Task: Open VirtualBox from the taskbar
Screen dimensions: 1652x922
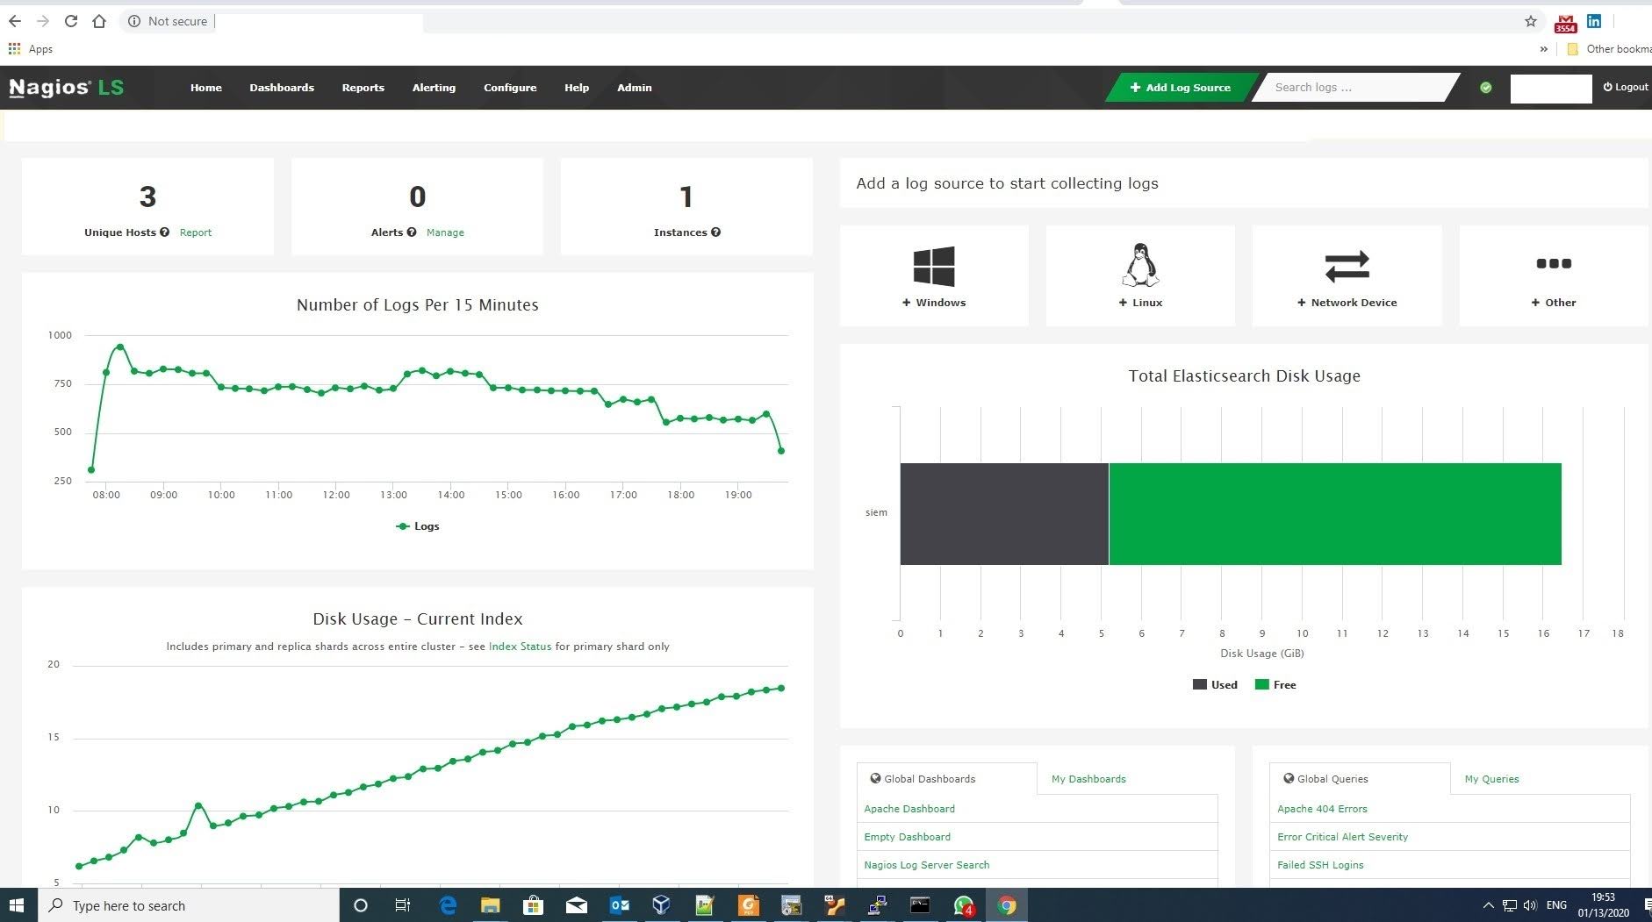Action: pyautogui.click(x=662, y=905)
